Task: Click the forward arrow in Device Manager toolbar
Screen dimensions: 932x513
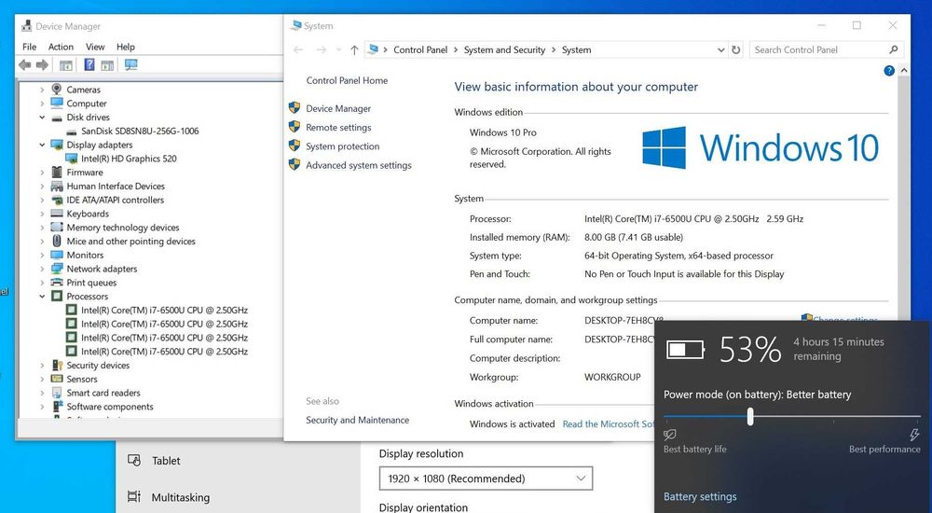Action: (x=42, y=65)
